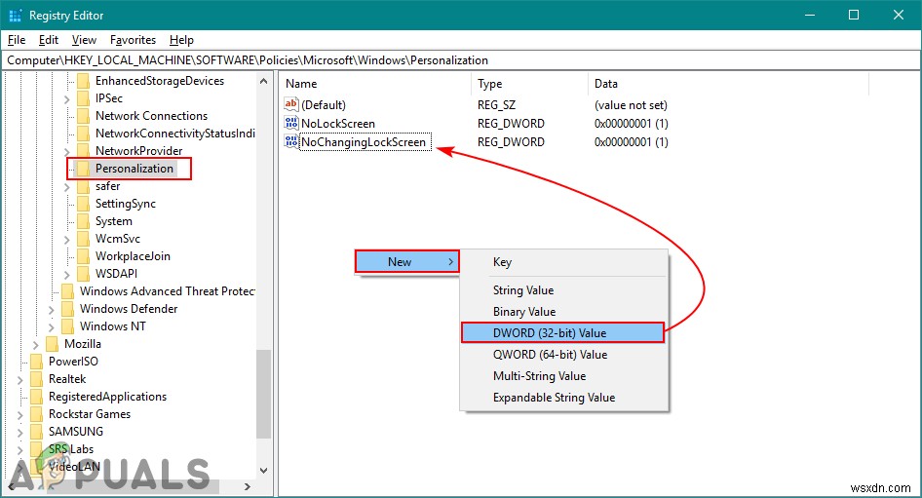Open the Favorites menu
The height and width of the screenshot is (498, 922).
133,40
